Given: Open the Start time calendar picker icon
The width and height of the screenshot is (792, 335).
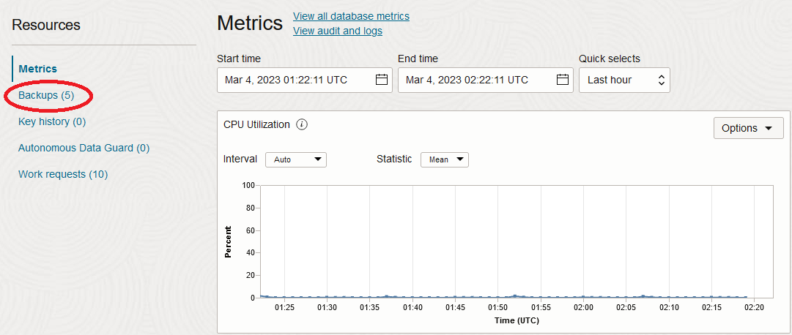Looking at the screenshot, I should coord(381,80).
